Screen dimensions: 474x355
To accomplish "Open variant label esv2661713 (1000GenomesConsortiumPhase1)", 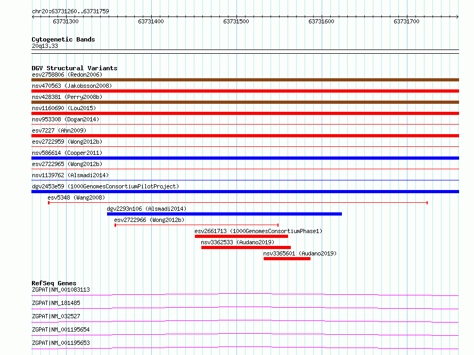I will pyautogui.click(x=258, y=231).
